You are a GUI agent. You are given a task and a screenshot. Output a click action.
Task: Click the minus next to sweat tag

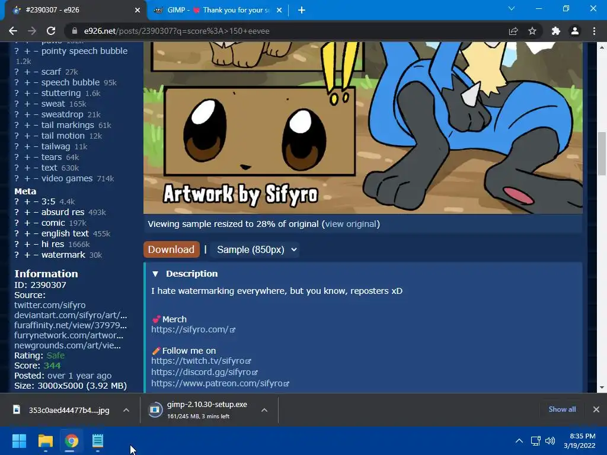[36, 104]
